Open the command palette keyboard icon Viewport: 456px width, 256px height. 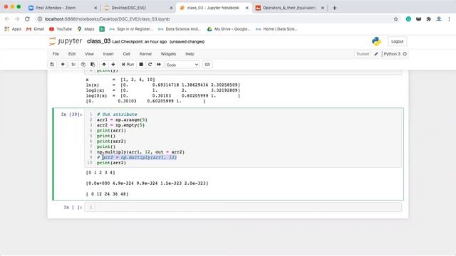pos(207,65)
